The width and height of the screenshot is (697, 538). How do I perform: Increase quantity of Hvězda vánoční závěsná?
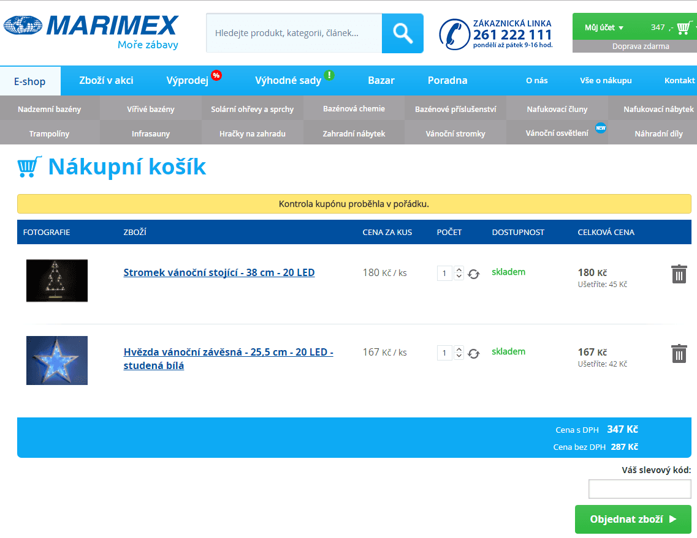pos(459,349)
